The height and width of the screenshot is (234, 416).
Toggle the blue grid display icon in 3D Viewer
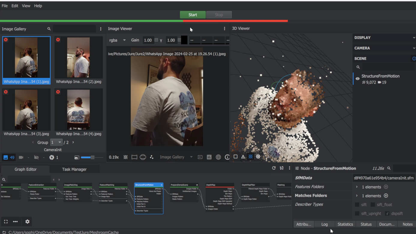[x=250, y=157]
